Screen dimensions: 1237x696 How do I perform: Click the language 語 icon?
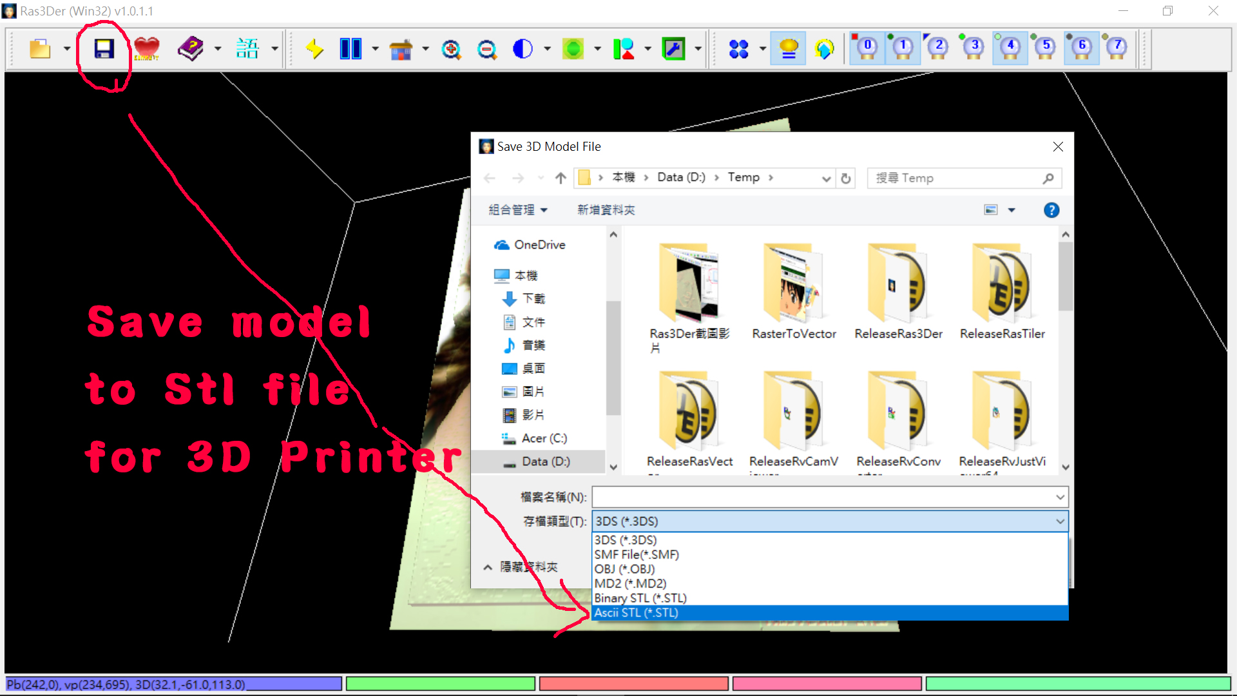247,49
